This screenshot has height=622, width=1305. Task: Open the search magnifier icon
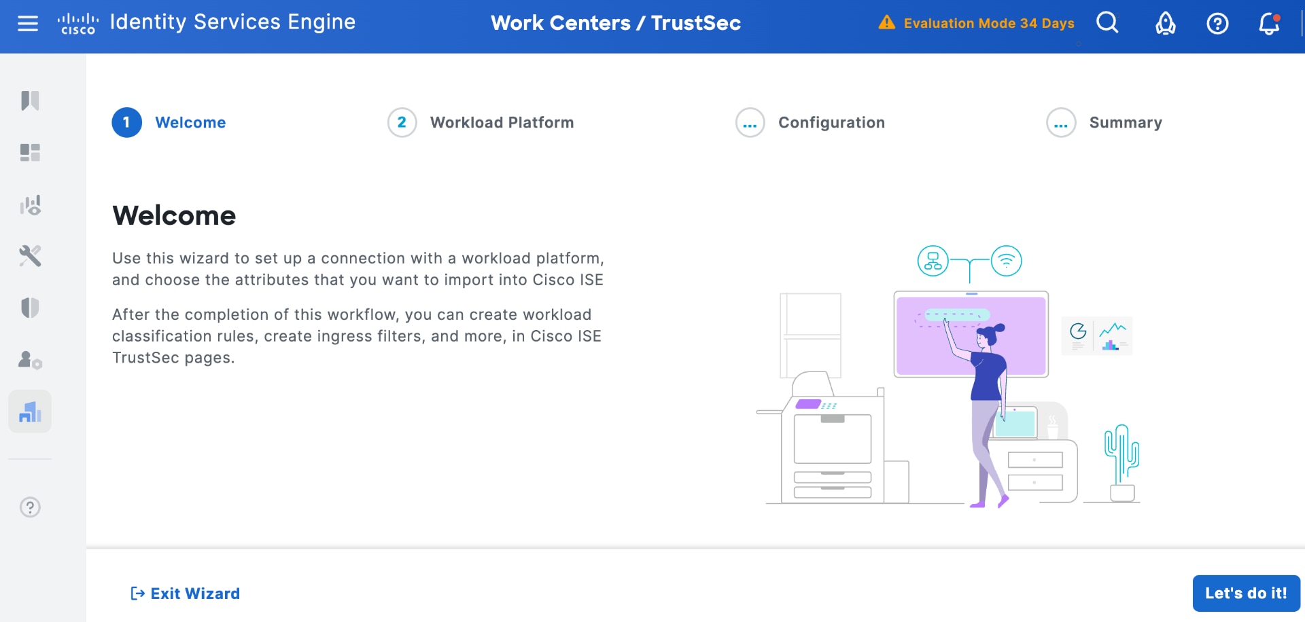tap(1107, 24)
